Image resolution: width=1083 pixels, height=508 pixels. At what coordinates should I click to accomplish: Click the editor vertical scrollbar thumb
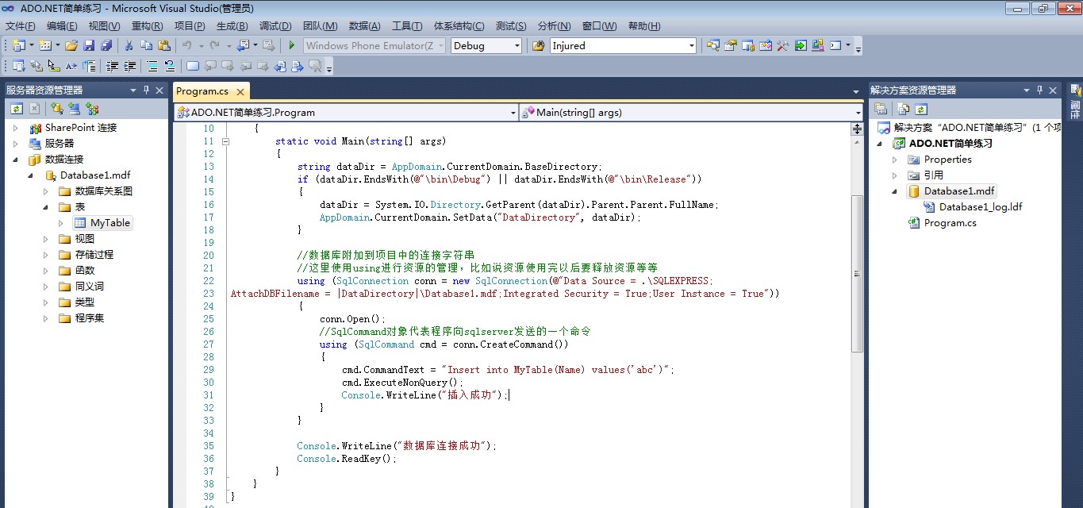857,273
